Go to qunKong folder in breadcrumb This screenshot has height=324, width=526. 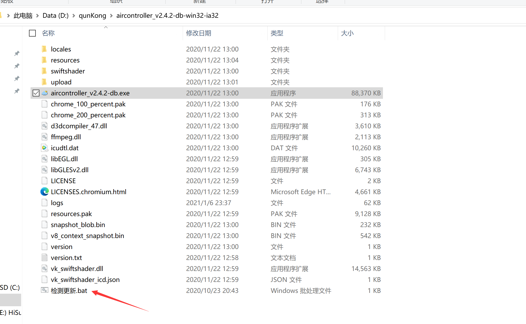click(x=92, y=16)
